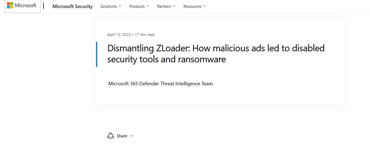
Task: Click the 17 min read label
Action: click(145, 35)
